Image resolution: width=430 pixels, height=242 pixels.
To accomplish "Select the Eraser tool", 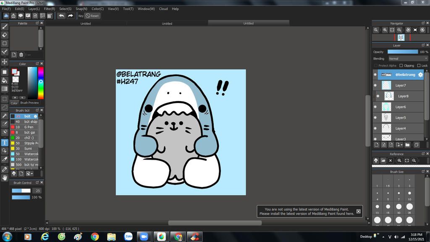I will (4, 35).
